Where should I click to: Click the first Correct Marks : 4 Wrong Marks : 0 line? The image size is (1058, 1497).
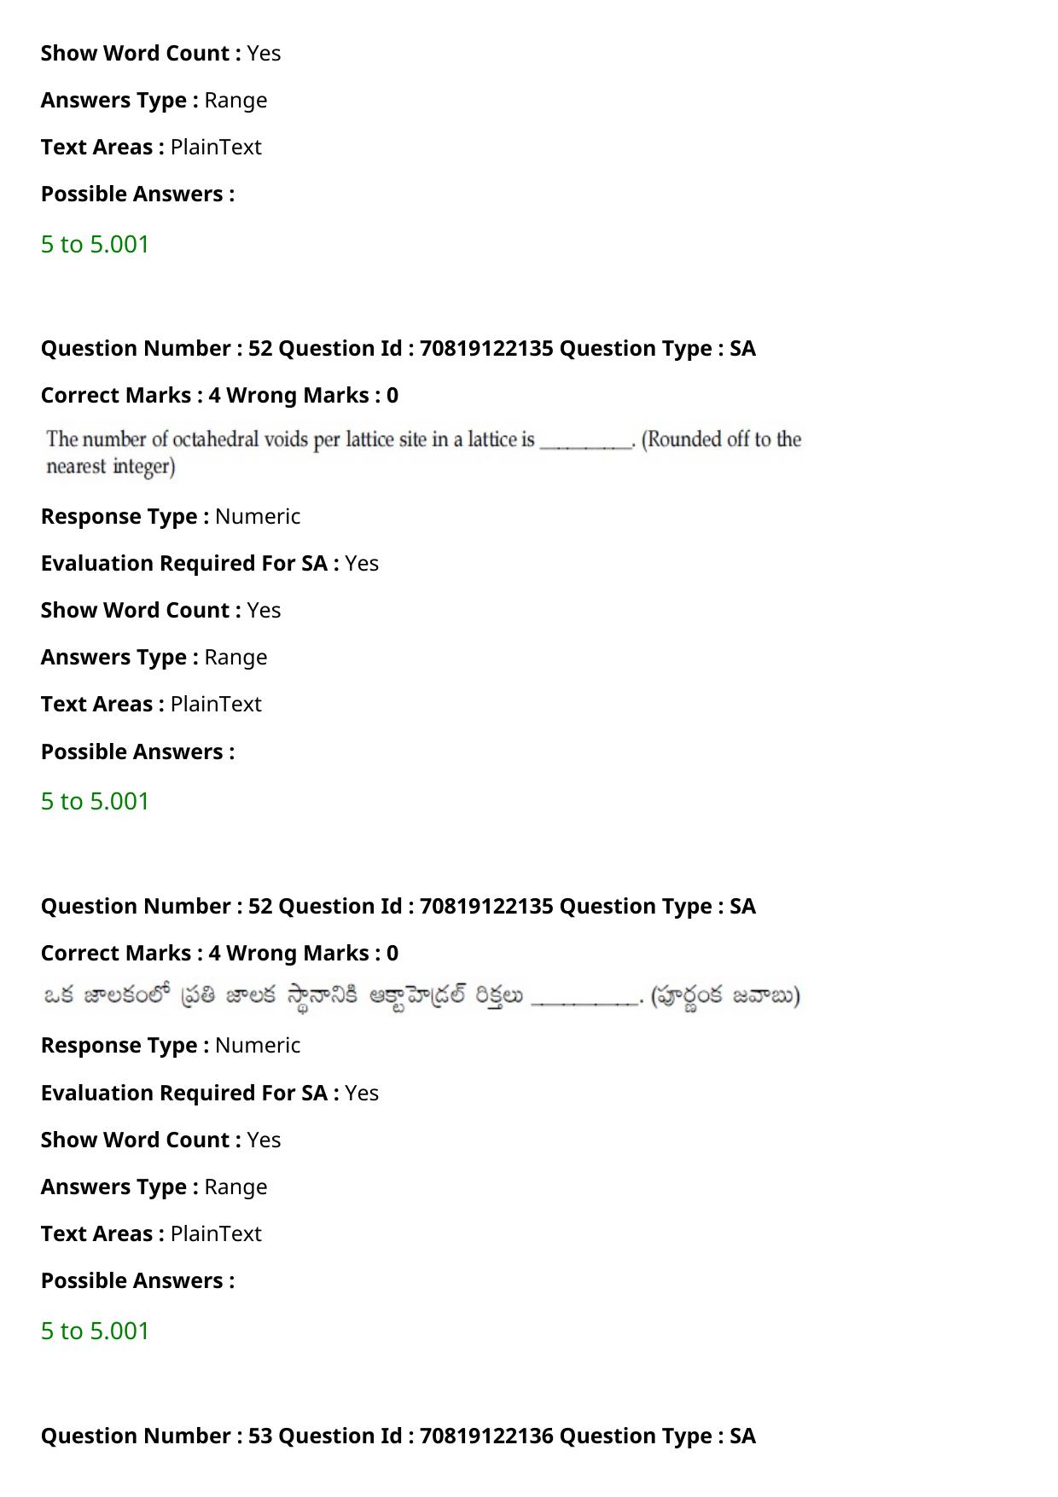click(219, 395)
